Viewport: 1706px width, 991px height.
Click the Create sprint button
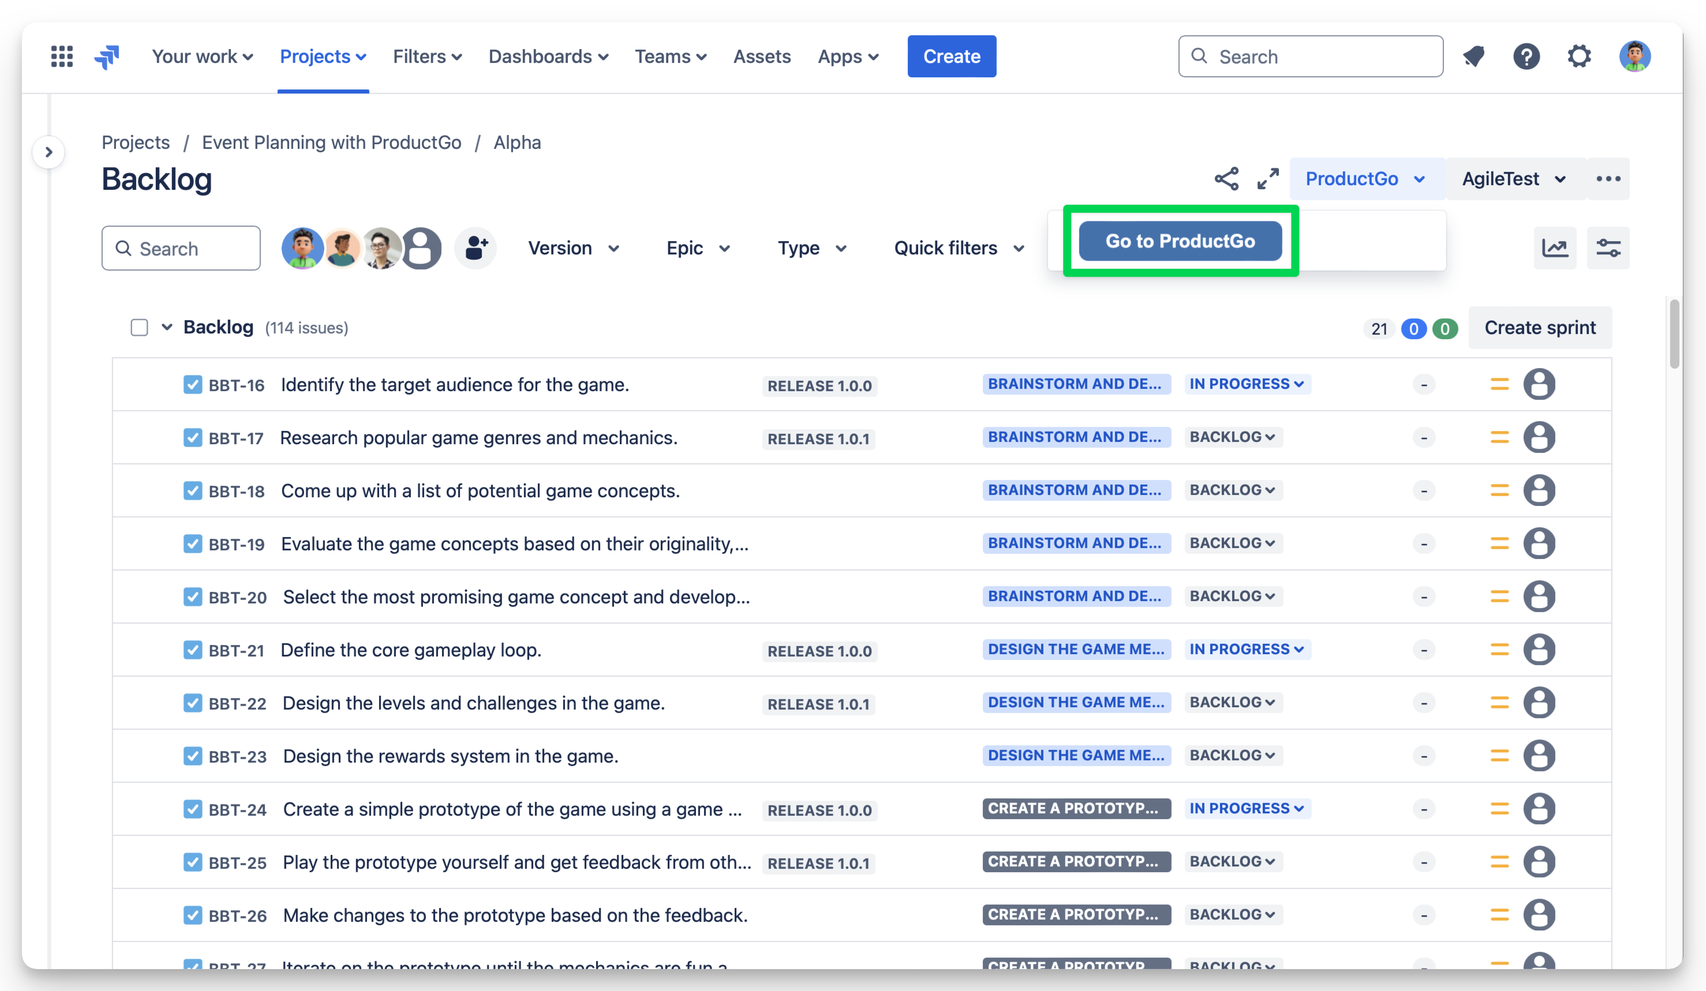(x=1539, y=326)
